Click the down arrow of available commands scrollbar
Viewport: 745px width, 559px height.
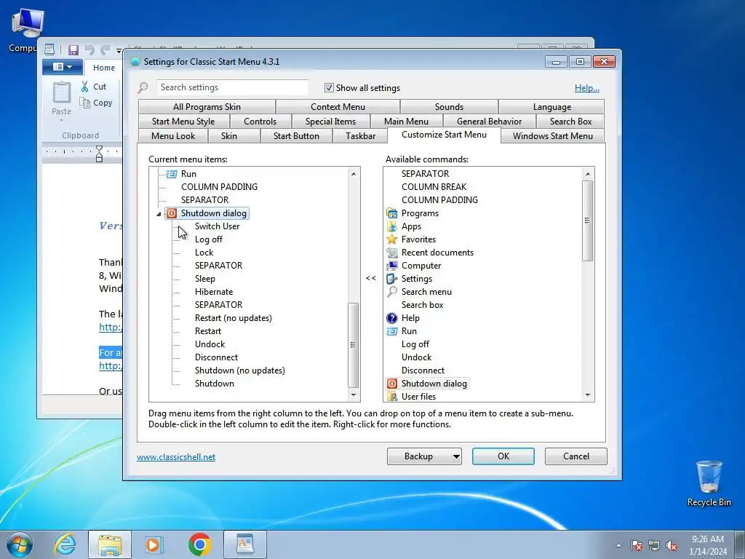[588, 395]
